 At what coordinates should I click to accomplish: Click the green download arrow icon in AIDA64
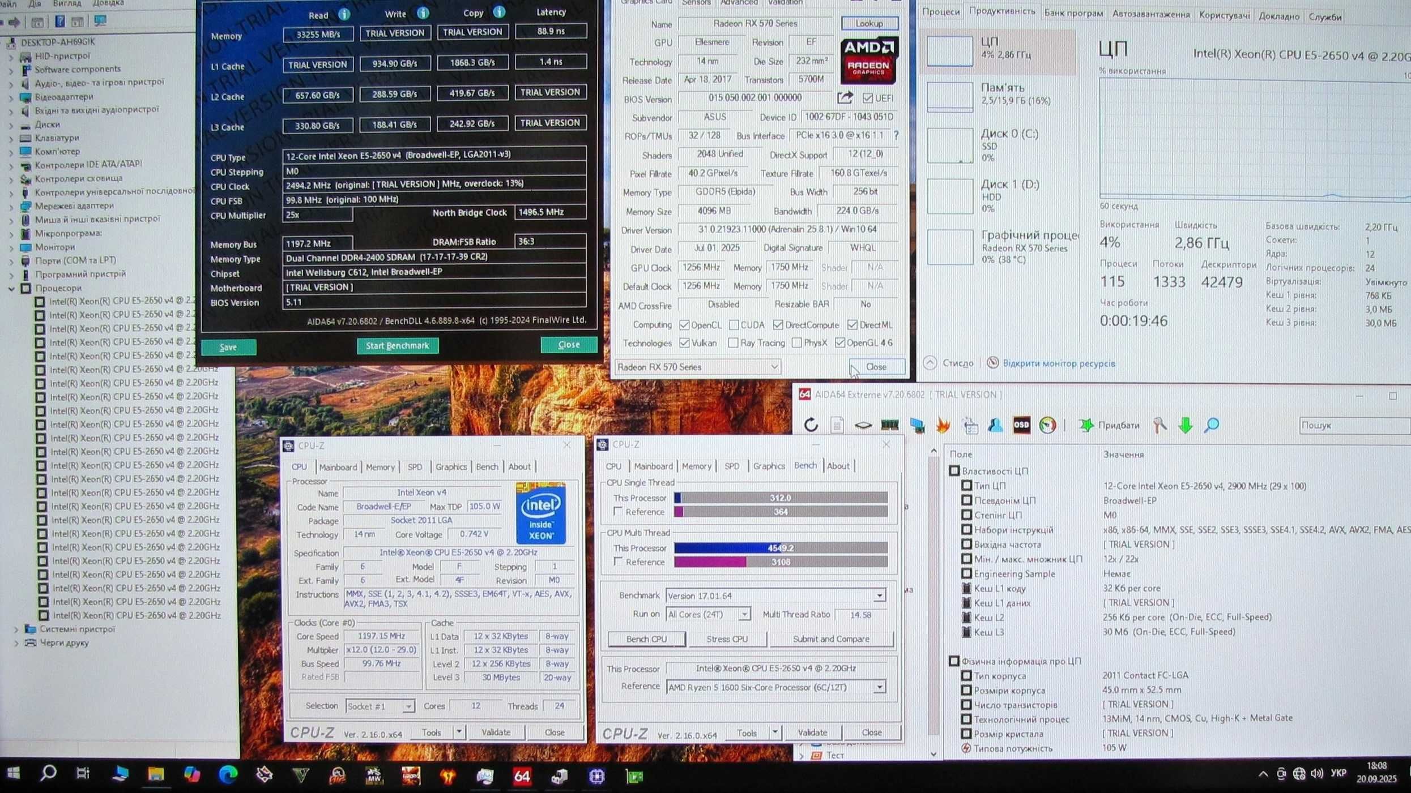[x=1185, y=425]
